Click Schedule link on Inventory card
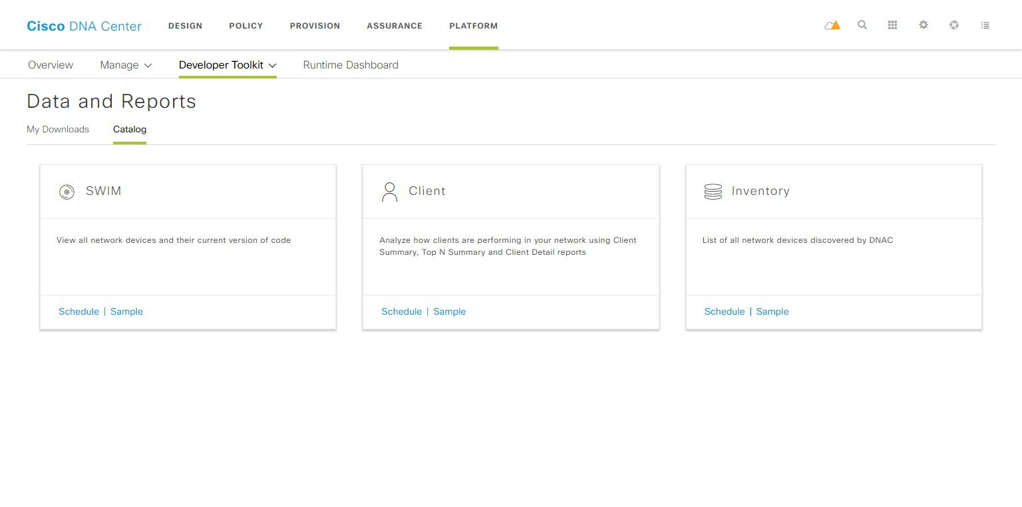Viewport: 1022px width, 507px height. click(x=725, y=311)
